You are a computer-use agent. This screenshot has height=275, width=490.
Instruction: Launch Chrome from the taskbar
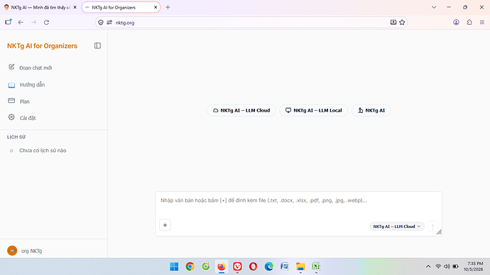tap(190, 266)
